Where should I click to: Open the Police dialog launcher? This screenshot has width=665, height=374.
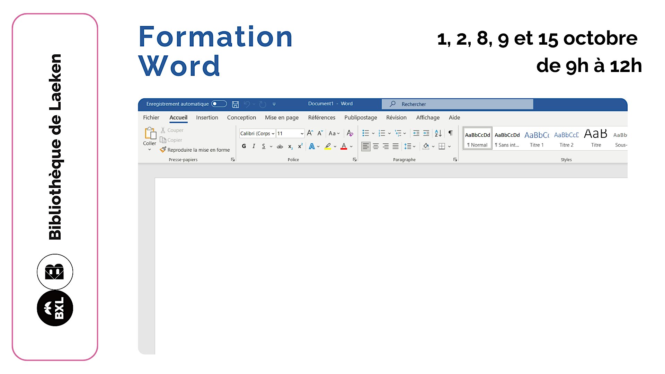pyautogui.click(x=355, y=160)
